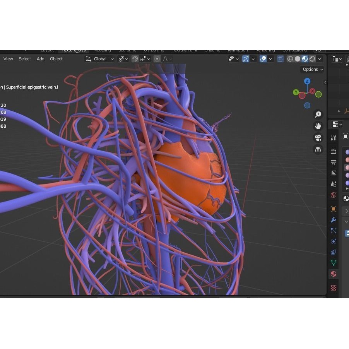Screen dimensions: 349x349
Task: Switch to the Shading workspace tab
Action: click(212, 50)
